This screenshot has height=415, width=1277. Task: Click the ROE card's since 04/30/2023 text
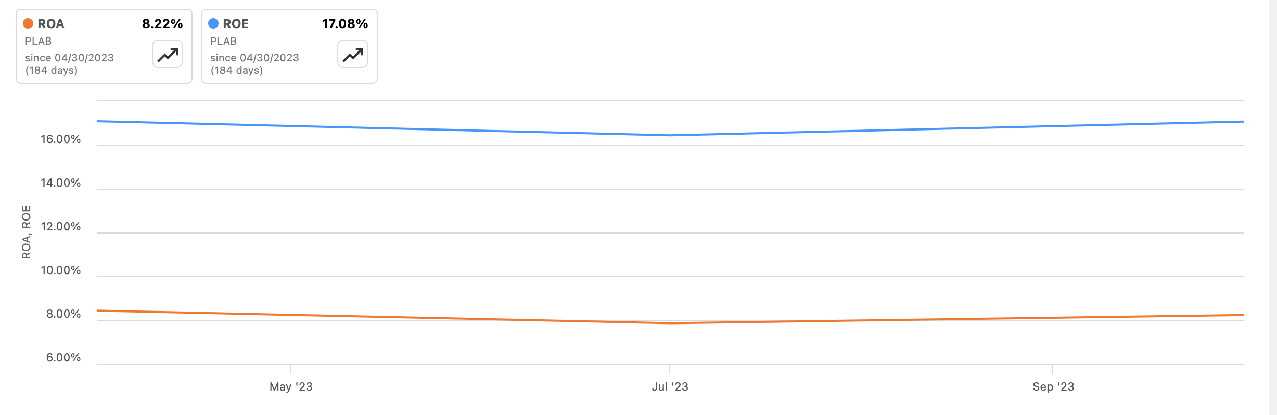pos(254,58)
